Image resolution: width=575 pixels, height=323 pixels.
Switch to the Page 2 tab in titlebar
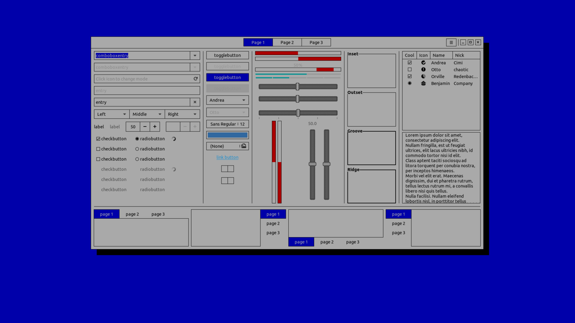click(x=287, y=42)
